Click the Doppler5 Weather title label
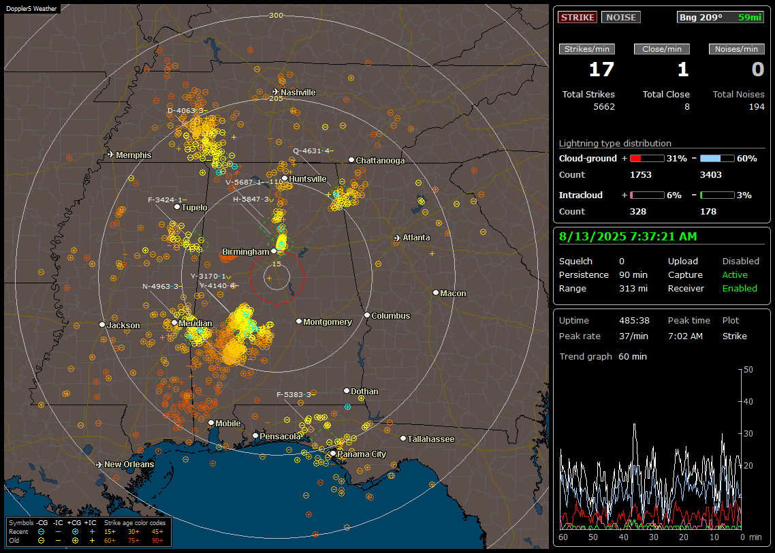 click(31, 9)
